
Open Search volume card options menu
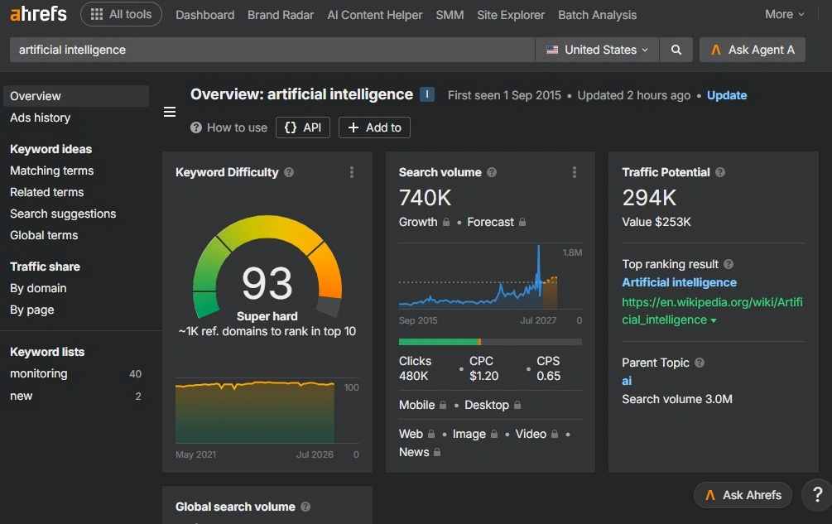click(575, 172)
